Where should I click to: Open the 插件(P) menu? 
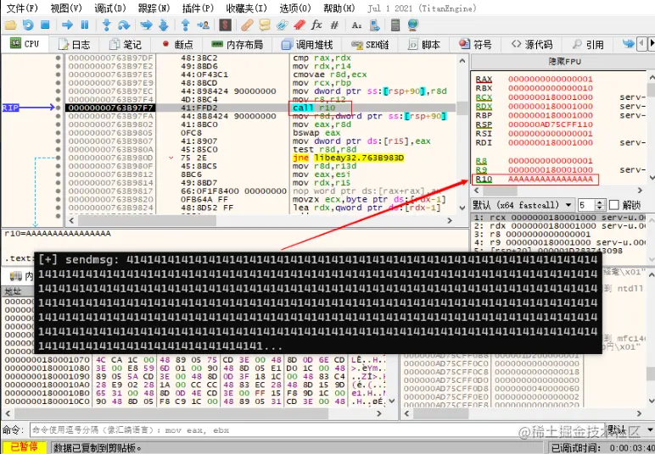point(198,8)
